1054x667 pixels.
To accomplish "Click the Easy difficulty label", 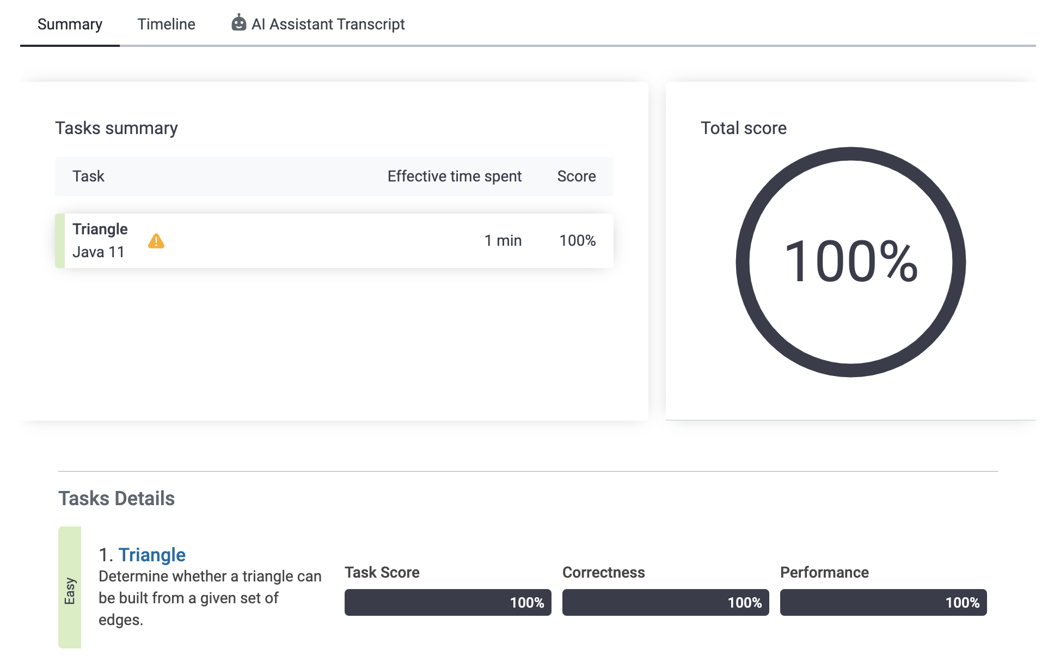I will [70, 591].
